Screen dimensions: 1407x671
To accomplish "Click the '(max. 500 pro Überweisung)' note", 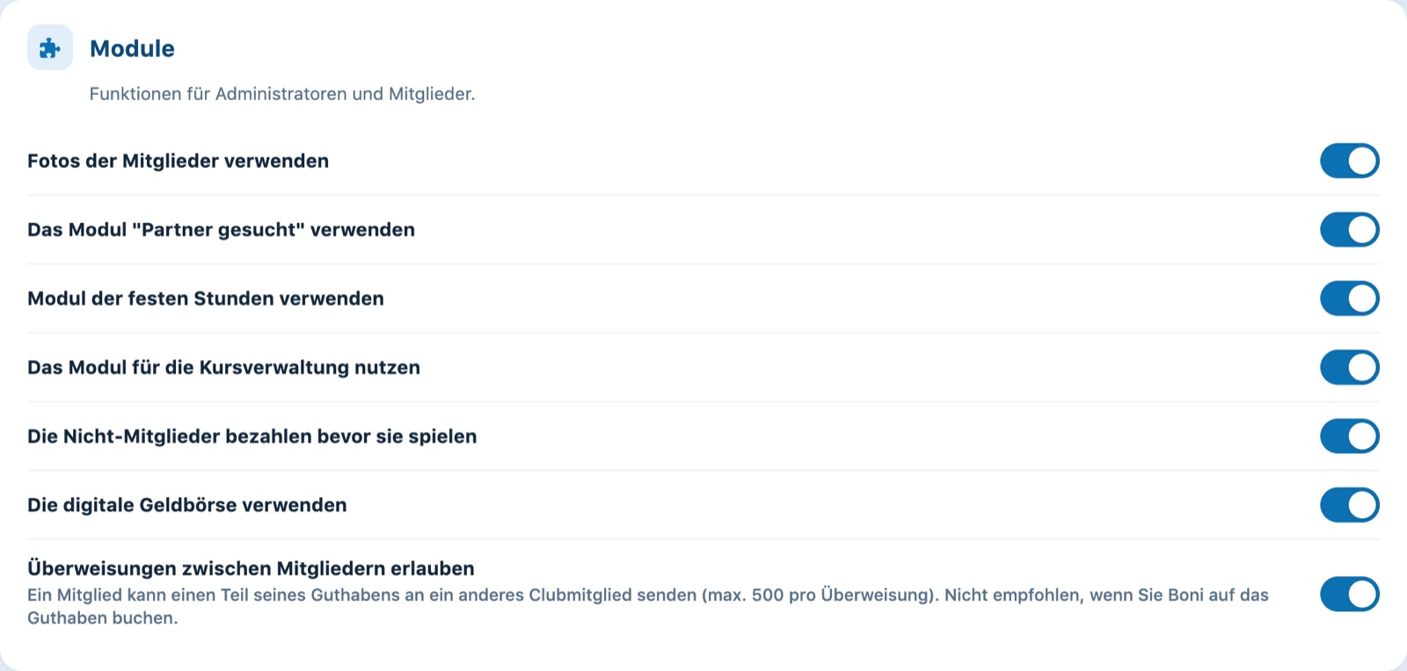I will [820, 595].
